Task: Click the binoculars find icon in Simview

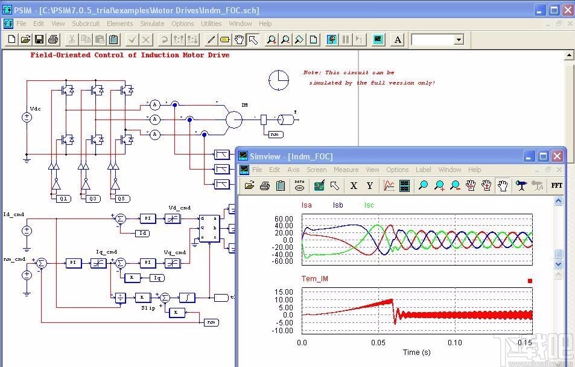Action: 520,185
